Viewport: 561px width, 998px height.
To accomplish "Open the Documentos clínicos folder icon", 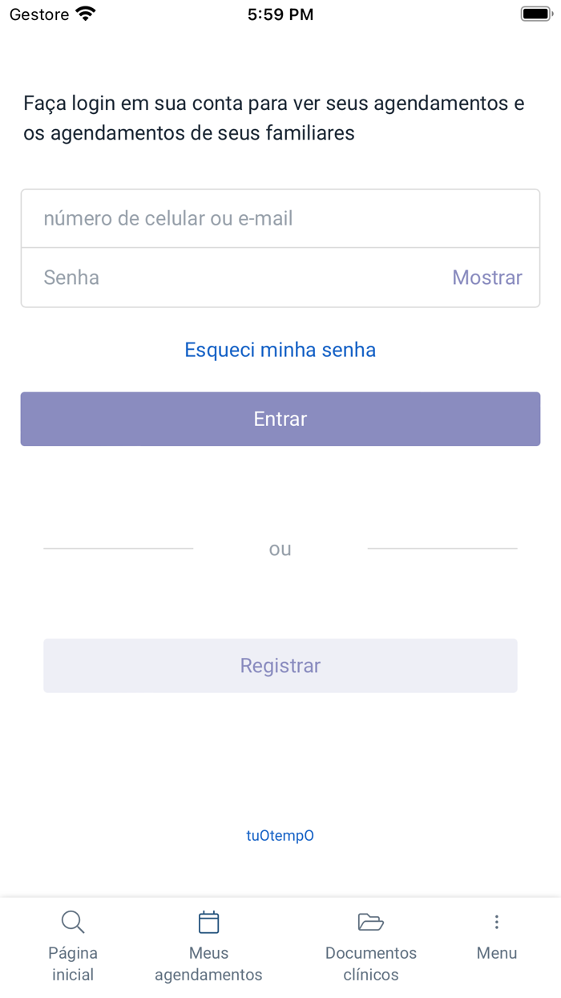I will click(370, 921).
